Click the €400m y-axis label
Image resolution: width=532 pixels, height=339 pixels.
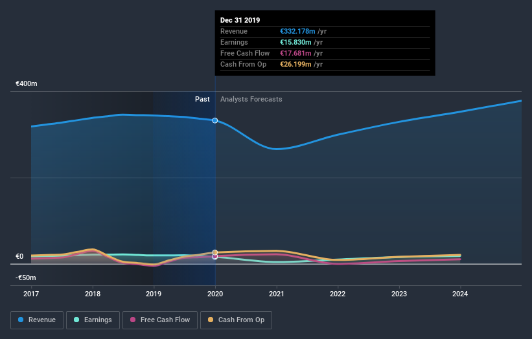pyautogui.click(x=27, y=83)
